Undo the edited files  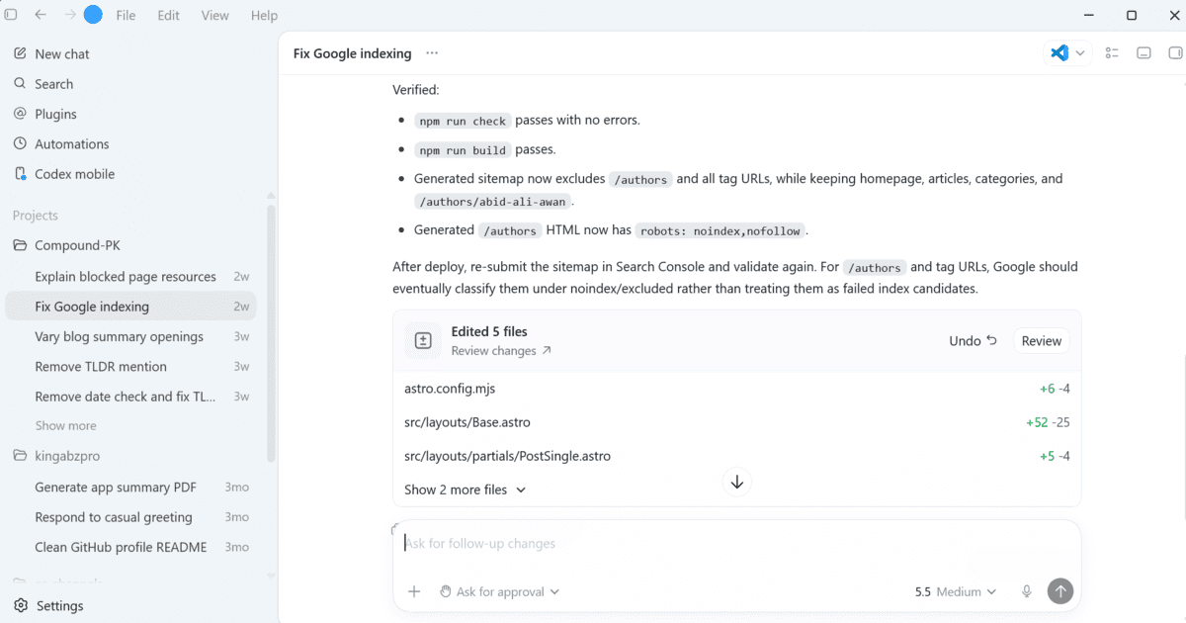click(973, 340)
